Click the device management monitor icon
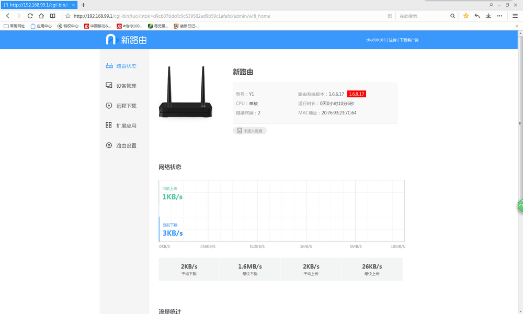Screen dimensions: 523x314 (x=109, y=86)
